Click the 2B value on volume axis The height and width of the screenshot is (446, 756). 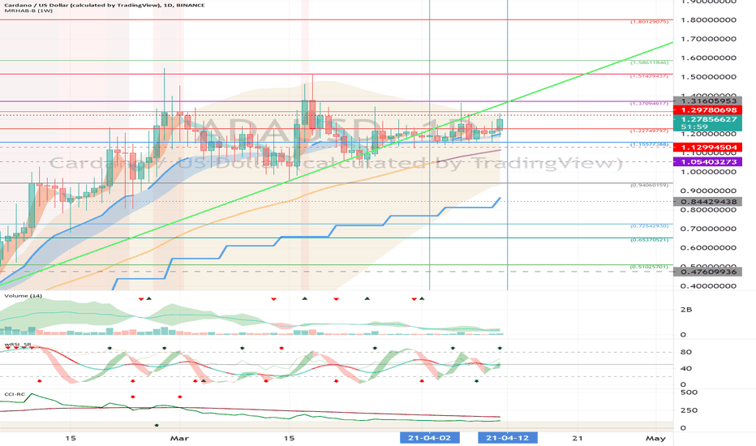(686, 310)
